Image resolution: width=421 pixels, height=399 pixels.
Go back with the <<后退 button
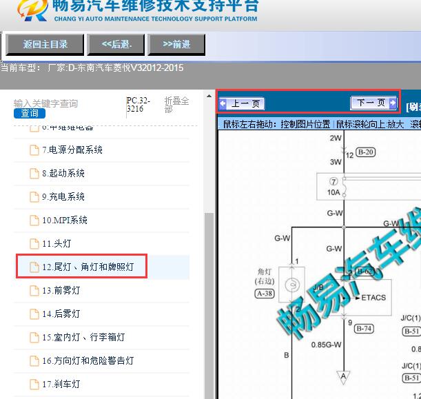117,44
